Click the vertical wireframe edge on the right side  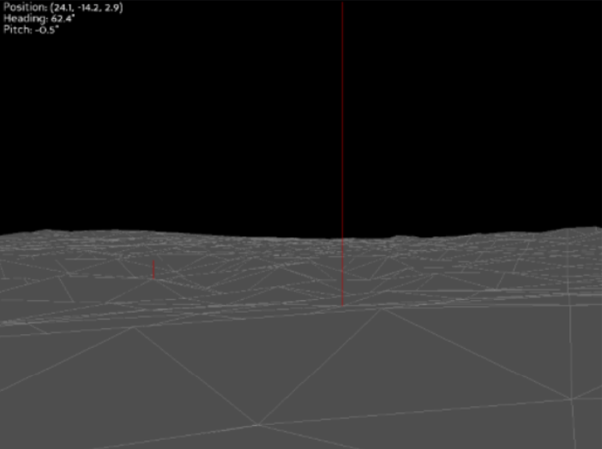click(x=571, y=351)
